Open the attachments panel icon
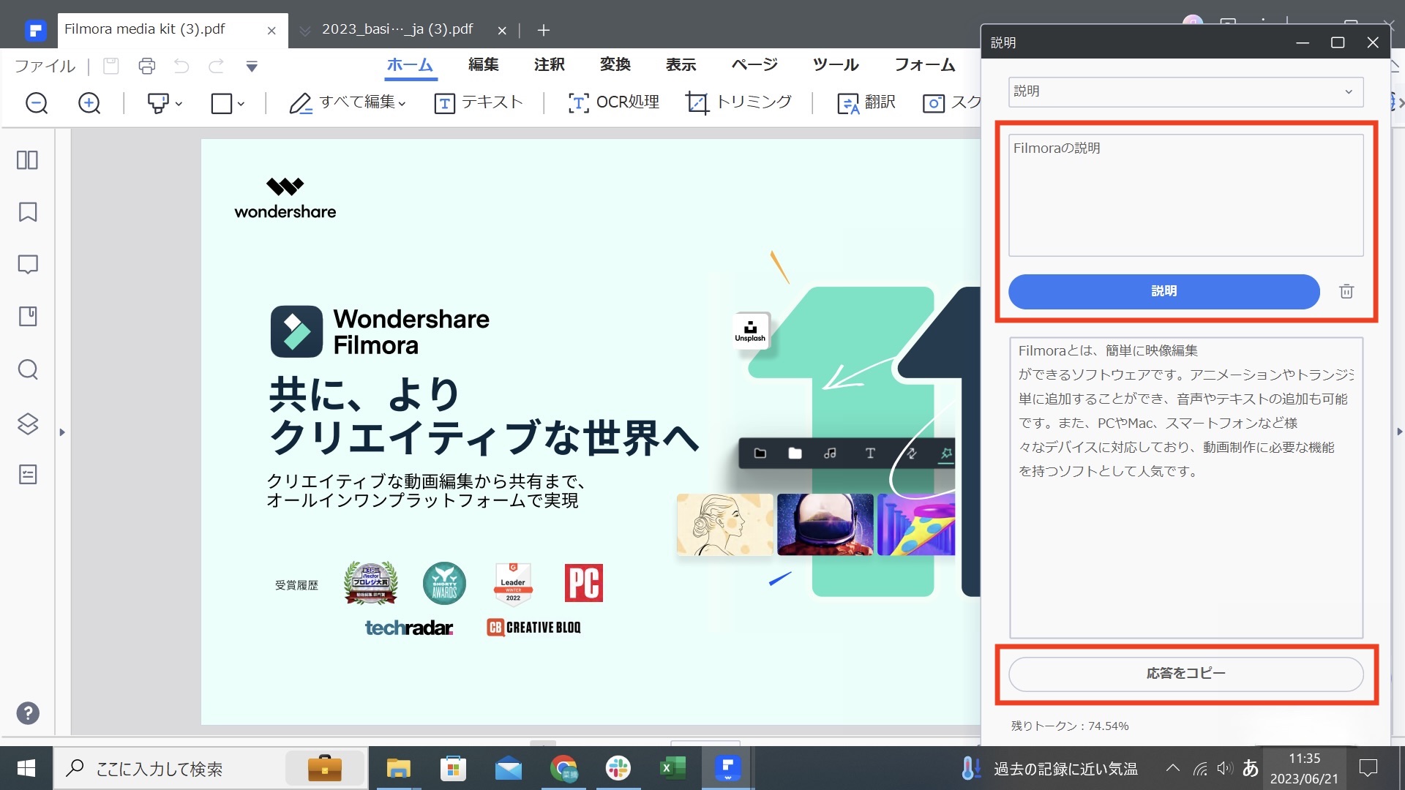 pyautogui.click(x=28, y=317)
